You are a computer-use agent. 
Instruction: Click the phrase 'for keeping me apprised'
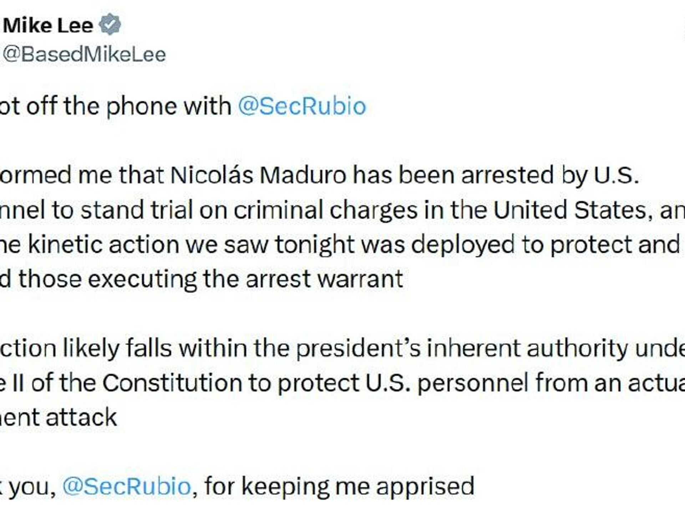339,486
